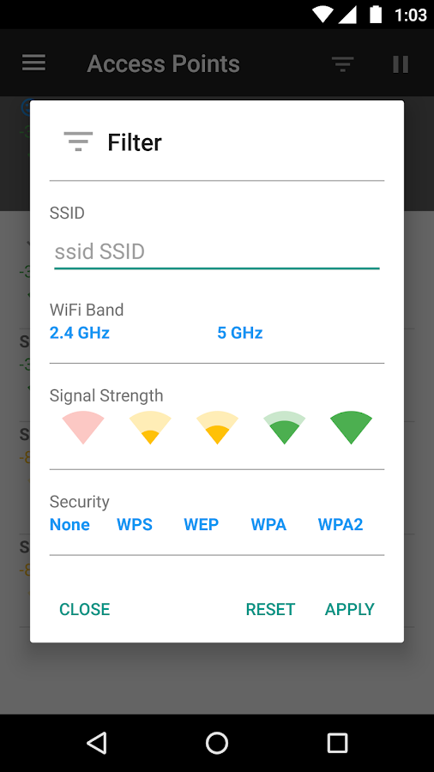Screen dimensions: 434x772
Task: Toggle the WPA2 security filter
Action: coord(341,525)
